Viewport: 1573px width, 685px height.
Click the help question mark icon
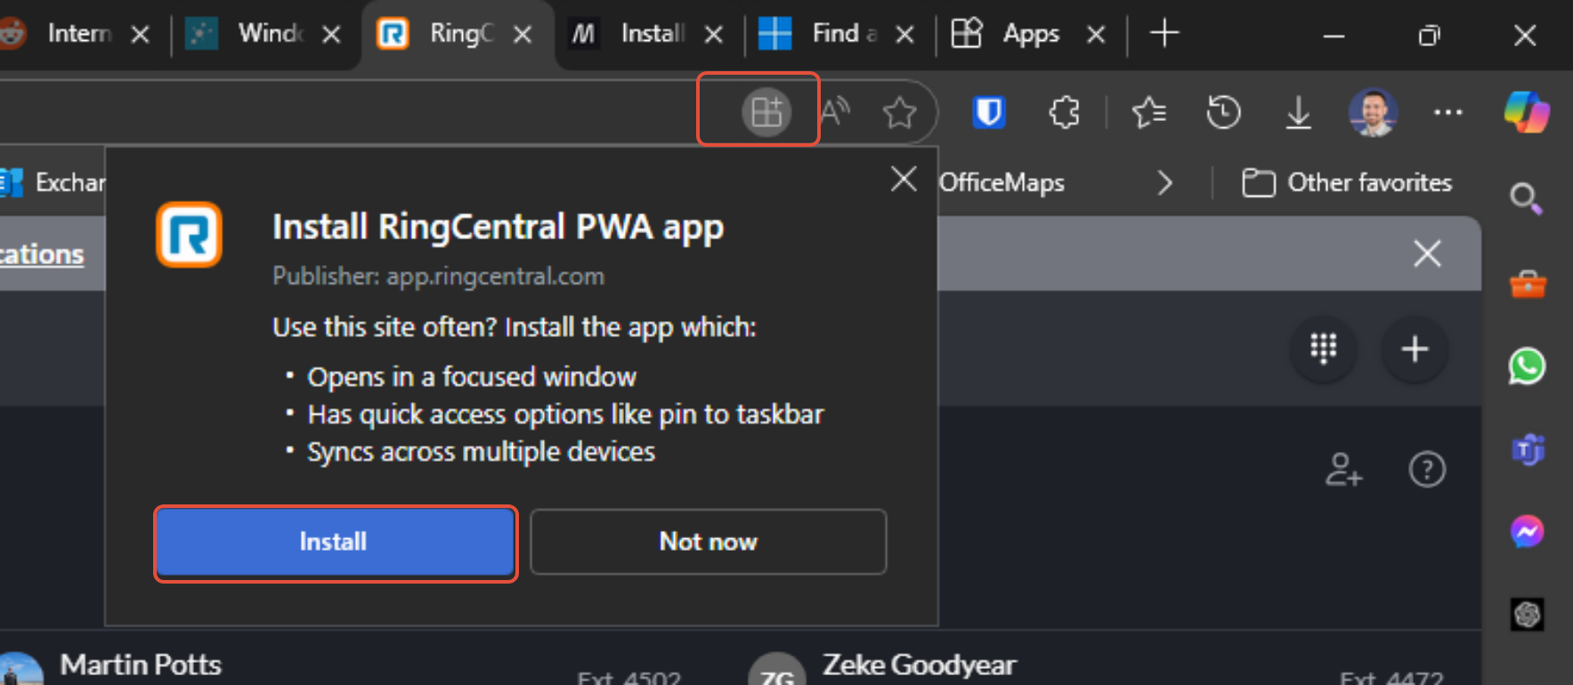pyautogui.click(x=1427, y=470)
